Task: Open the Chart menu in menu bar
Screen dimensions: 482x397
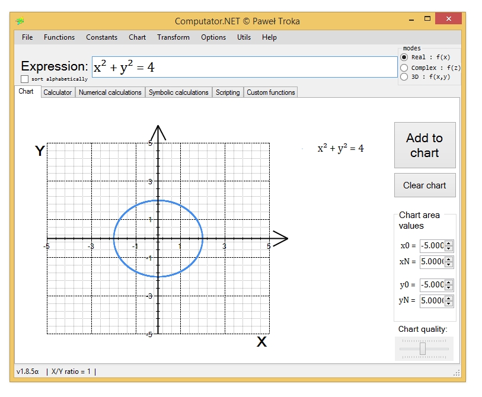Action: tap(137, 37)
